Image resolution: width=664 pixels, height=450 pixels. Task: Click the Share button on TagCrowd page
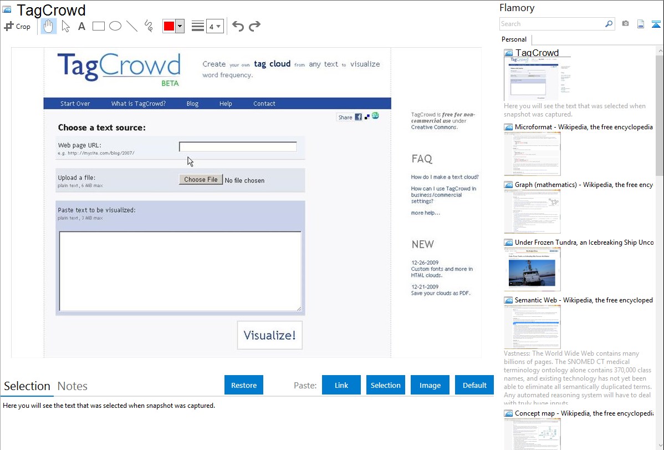[345, 118]
